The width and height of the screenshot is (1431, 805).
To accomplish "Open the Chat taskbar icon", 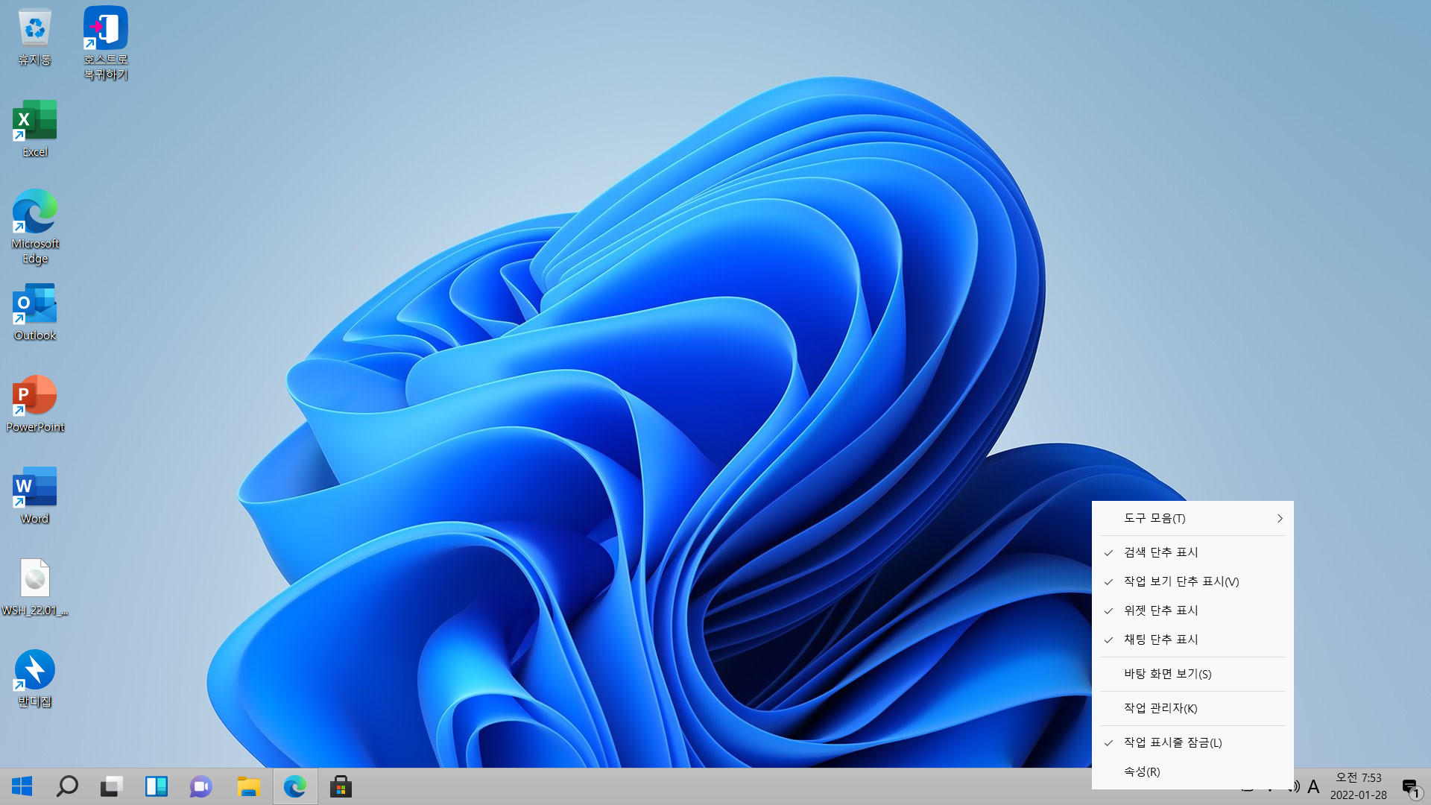I will pyautogui.click(x=201, y=786).
